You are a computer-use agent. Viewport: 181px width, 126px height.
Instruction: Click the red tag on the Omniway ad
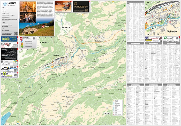click(x=179, y=37)
